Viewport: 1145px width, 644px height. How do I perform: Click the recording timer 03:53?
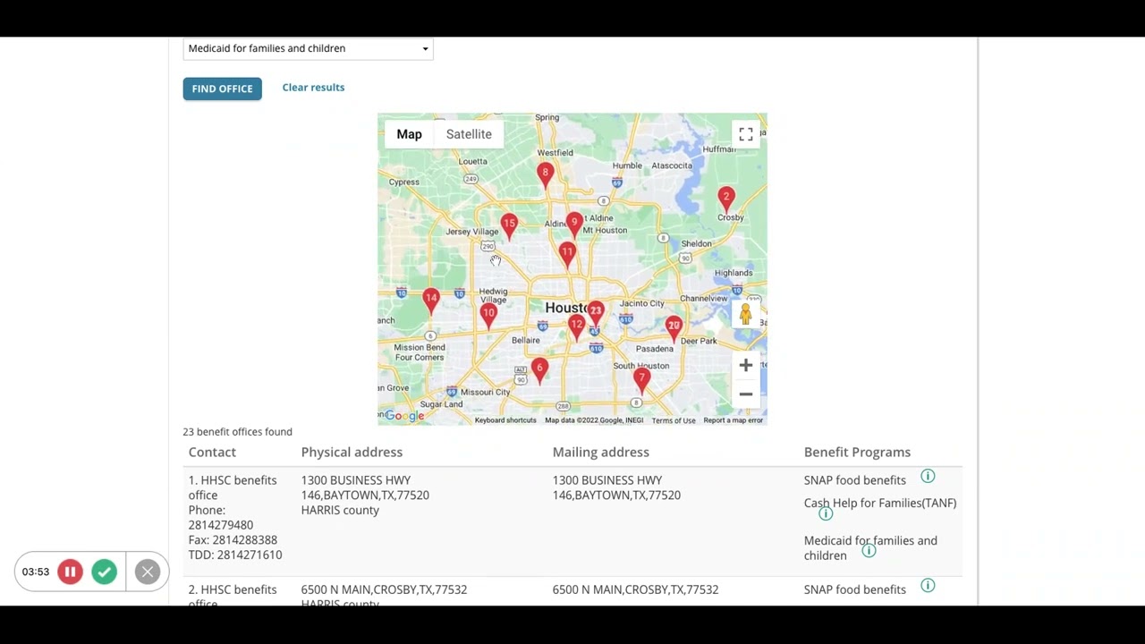[36, 572]
